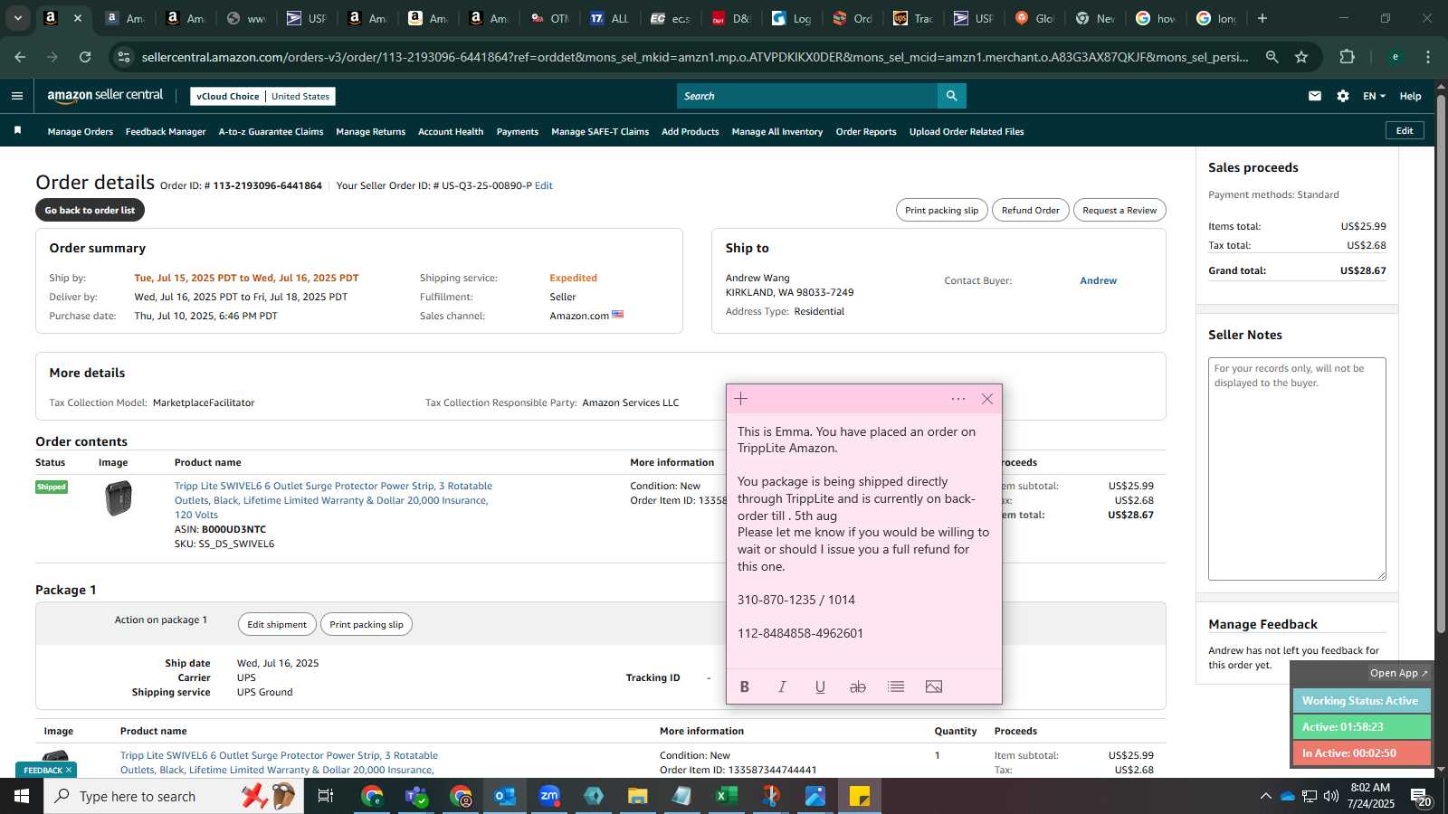Open the Seller Central hamburger menu
Viewport: 1448px width, 814px height.
[17, 96]
